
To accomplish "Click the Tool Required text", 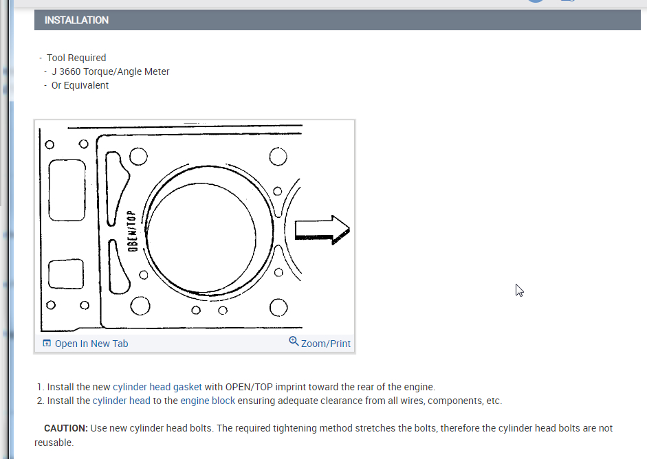I will point(76,58).
